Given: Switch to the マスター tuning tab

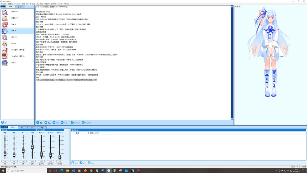Looking at the screenshot, I should tap(13, 127).
